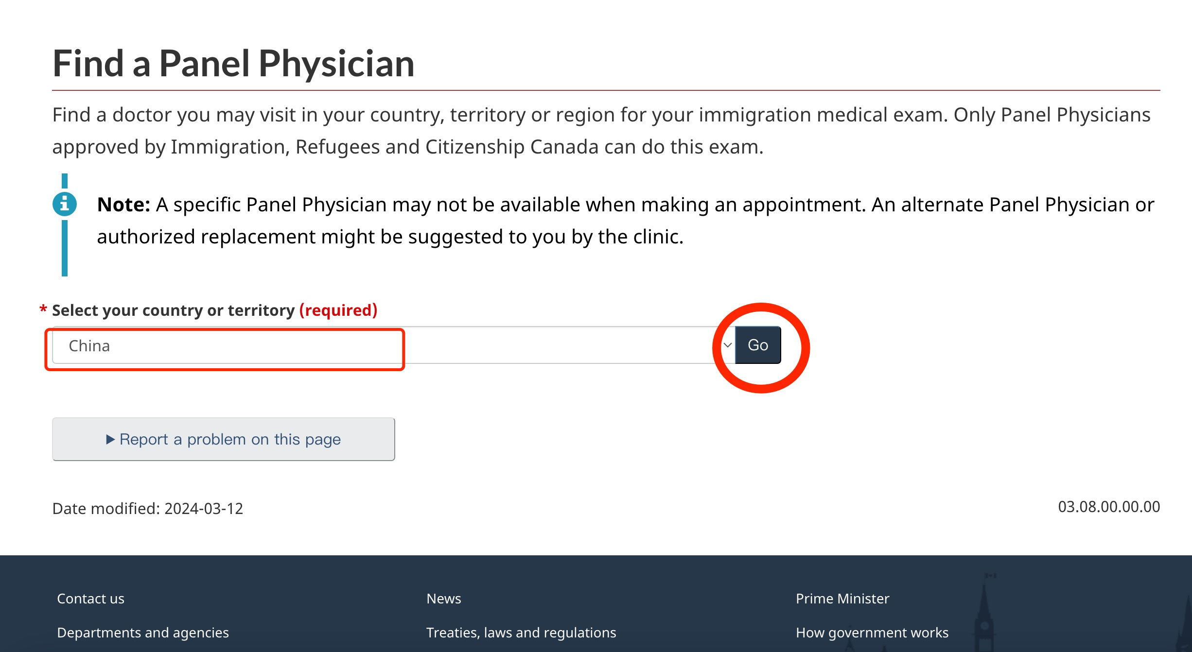Click the red asterisk required marker

click(x=43, y=309)
